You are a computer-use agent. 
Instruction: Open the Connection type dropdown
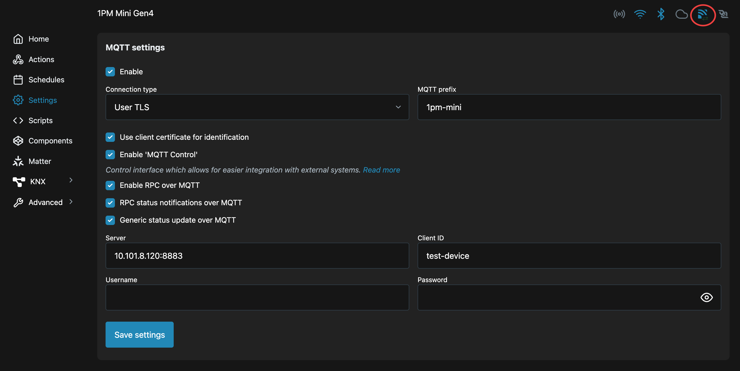coord(257,107)
